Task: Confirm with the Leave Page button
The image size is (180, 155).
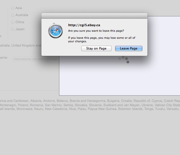Action: click(x=129, y=49)
